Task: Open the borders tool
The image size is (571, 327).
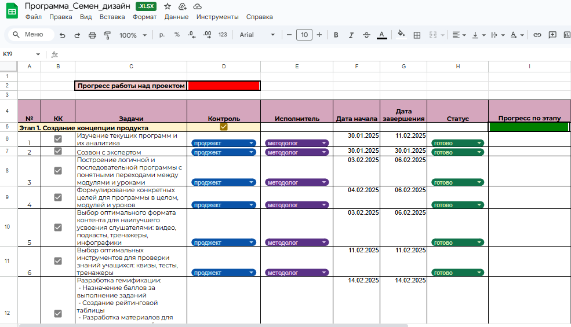Action: [x=417, y=35]
